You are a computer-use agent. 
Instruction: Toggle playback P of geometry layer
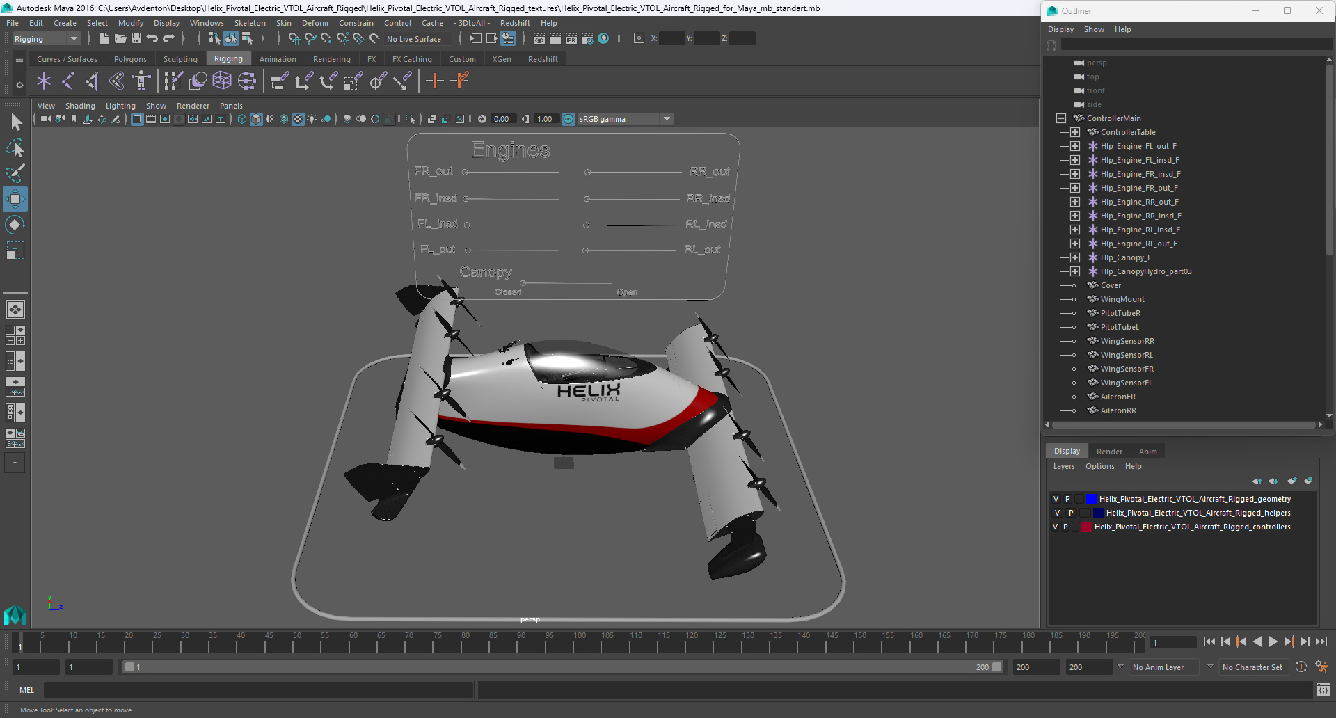(1067, 499)
